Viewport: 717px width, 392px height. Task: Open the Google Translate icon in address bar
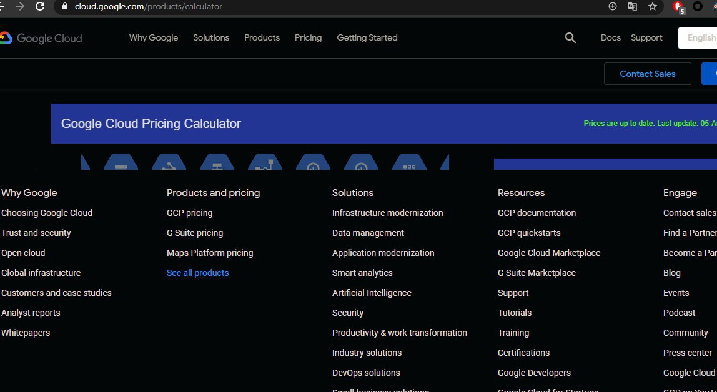pos(633,6)
